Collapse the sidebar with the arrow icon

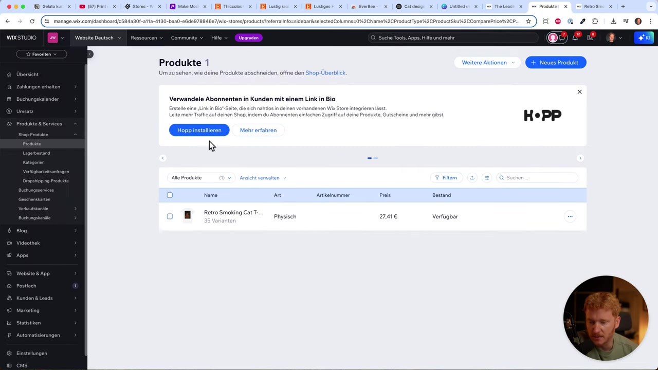pos(90,54)
